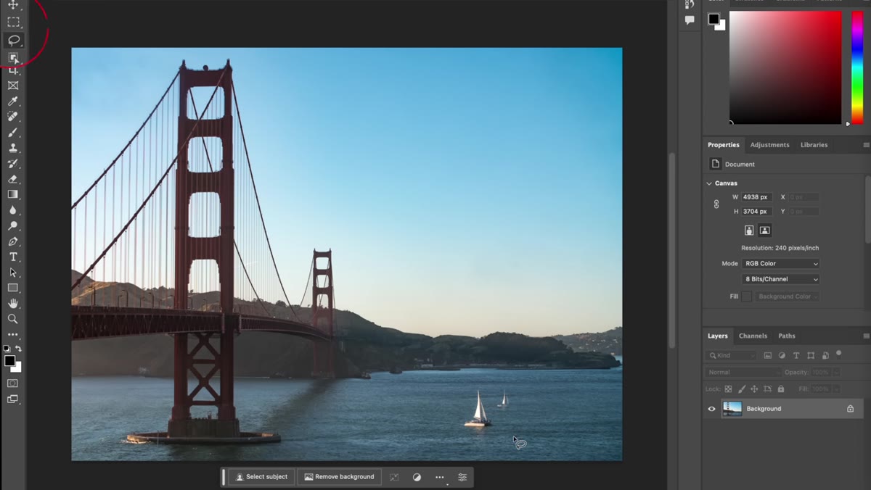Collapse the Canvas section
This screenshot has width=871, height=490.
coord(709,183)
